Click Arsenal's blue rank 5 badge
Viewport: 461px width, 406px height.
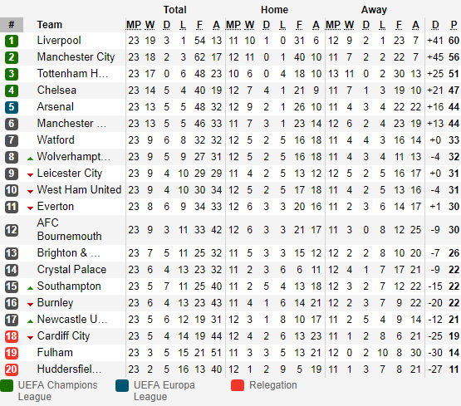(x=12, y=107)
